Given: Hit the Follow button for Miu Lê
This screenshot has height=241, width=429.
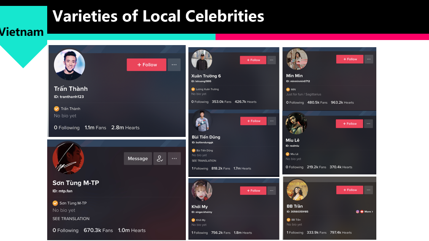Looking at the screenshot, I should click(x=349, y=124).
